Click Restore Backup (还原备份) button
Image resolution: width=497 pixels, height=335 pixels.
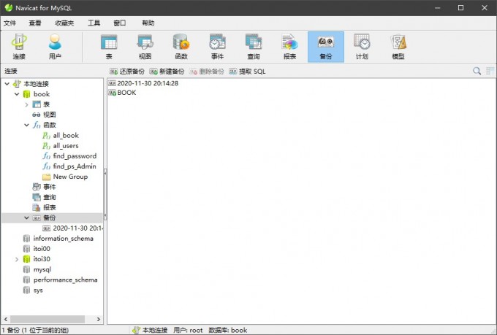pos(126,72)
